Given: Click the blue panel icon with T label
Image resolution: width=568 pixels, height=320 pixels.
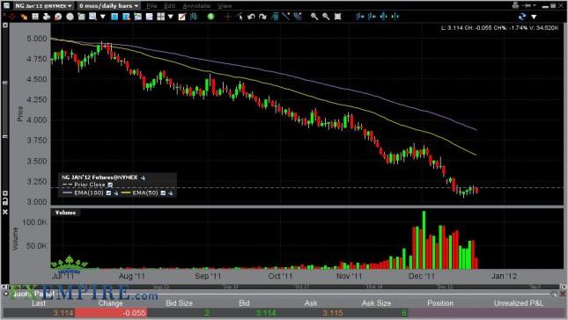Looking at the screenshot, I should 126,17.
